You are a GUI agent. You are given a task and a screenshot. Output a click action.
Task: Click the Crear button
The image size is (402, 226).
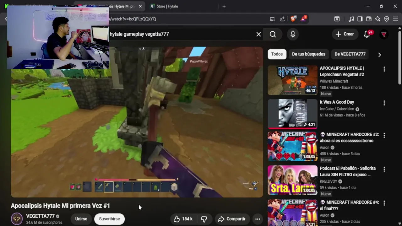345,34
